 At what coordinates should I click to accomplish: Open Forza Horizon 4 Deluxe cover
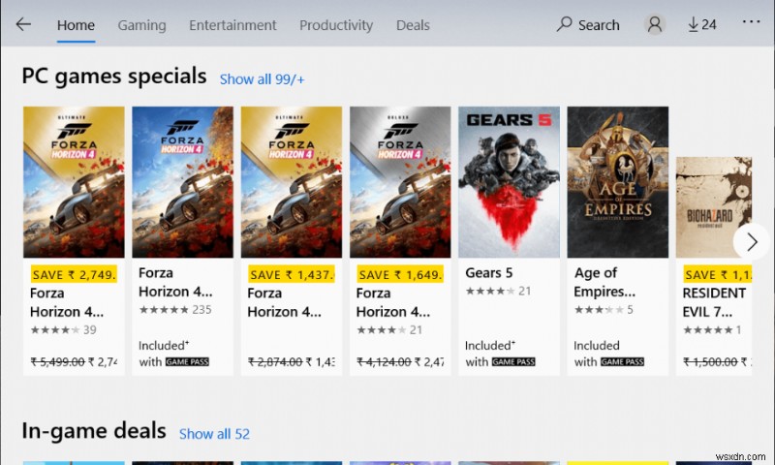click(x=400, y=181)
